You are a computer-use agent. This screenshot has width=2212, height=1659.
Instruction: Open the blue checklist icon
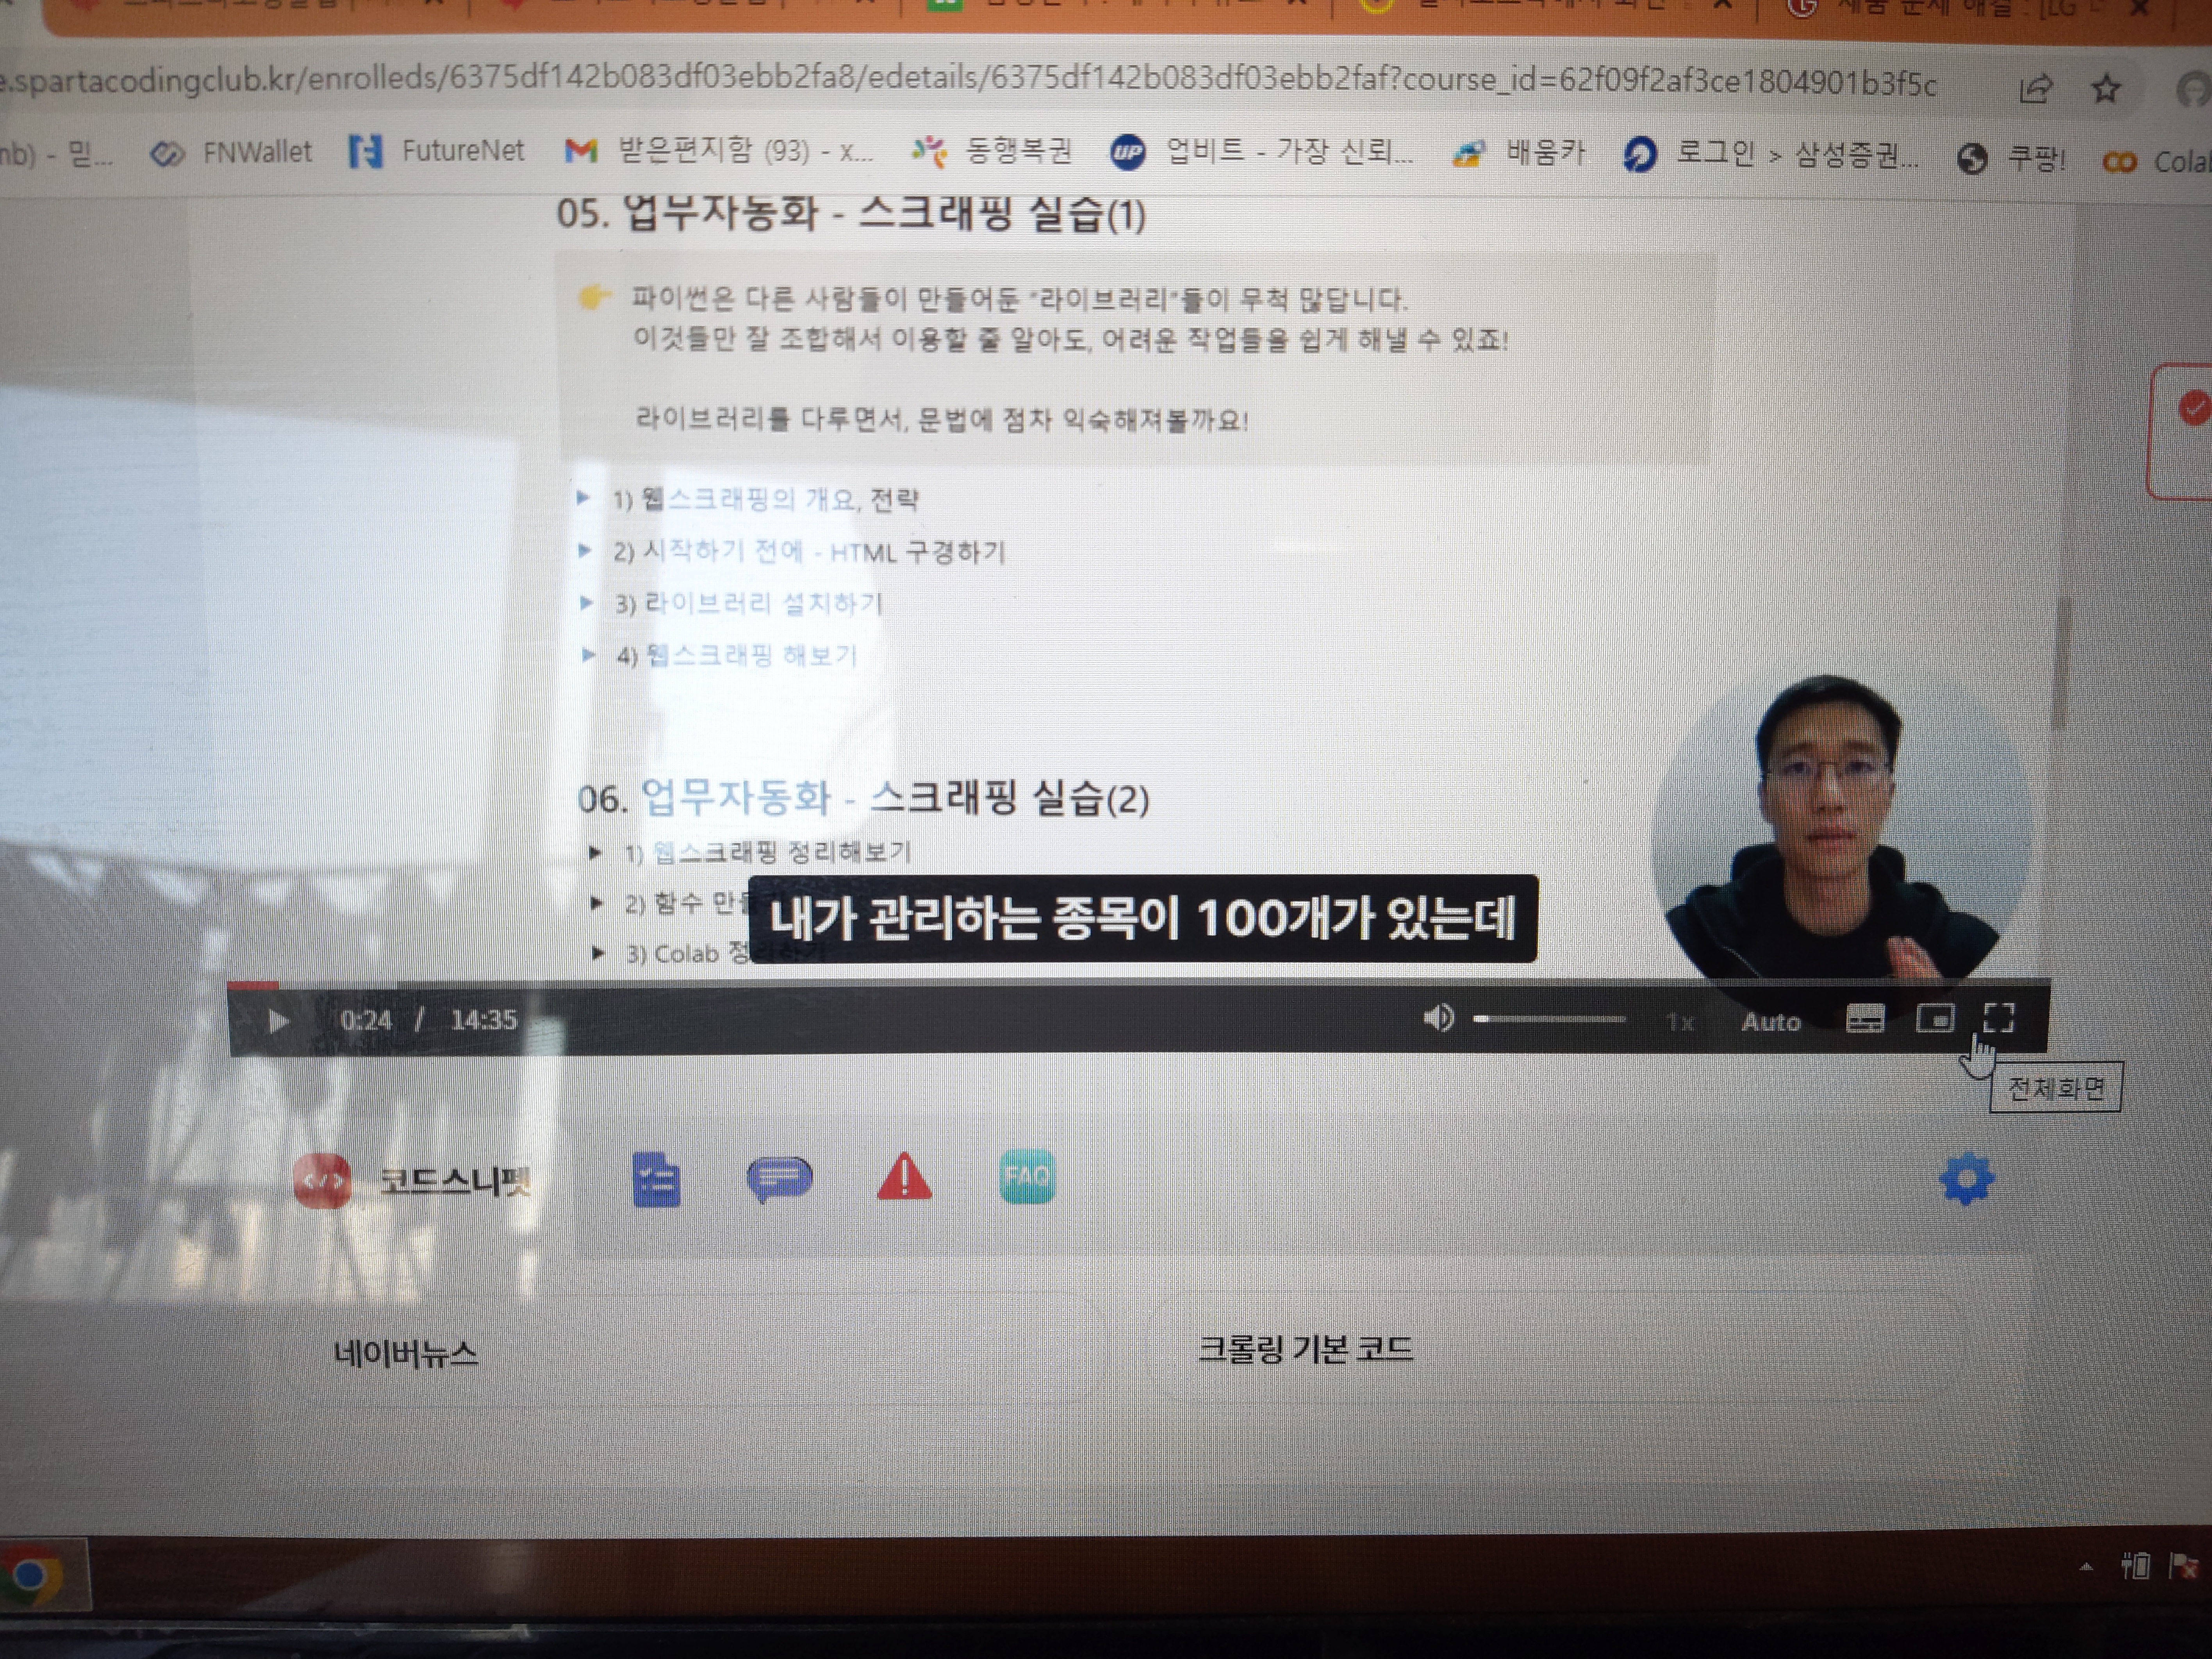pos(656,1180)
